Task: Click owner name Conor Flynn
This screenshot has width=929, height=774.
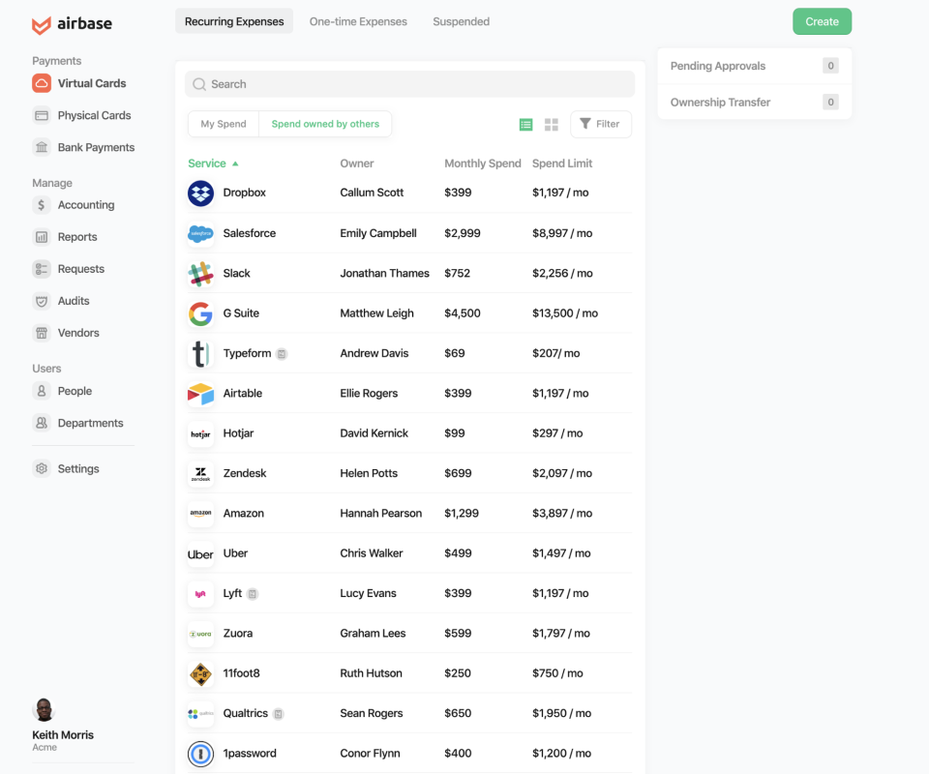Action: 370,754
